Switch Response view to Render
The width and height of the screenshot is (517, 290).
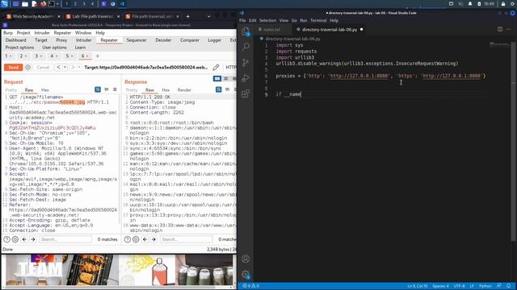(x=184, y=89)
